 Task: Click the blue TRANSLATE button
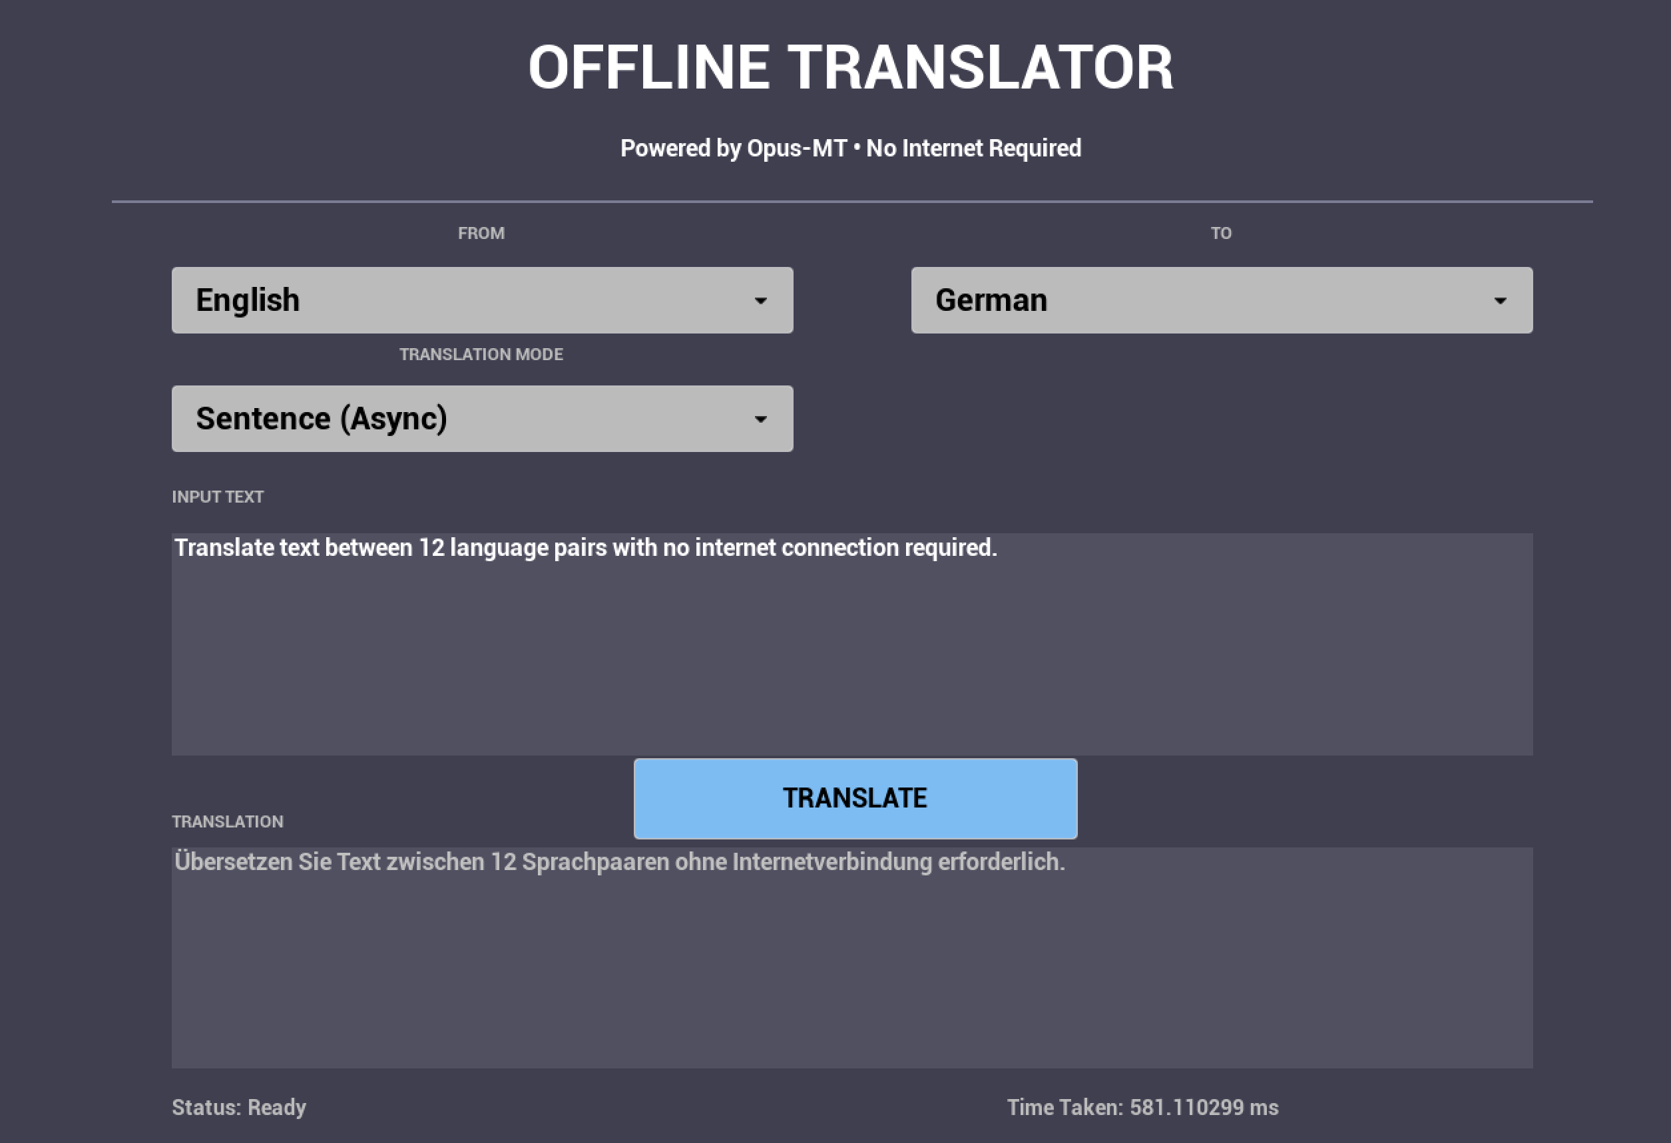pyautogui.click(x=855, y=798)
